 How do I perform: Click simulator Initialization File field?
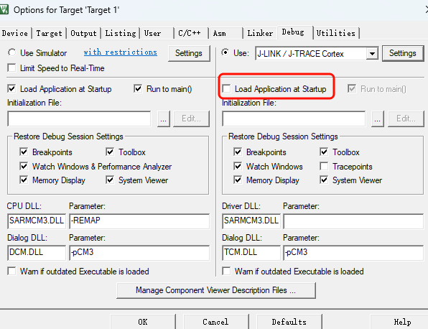pos(79,119)
